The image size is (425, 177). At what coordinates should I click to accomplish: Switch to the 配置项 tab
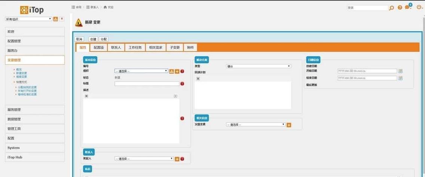point(99,47)
